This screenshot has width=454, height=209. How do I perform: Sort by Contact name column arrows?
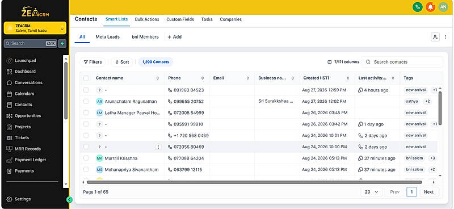158,78
